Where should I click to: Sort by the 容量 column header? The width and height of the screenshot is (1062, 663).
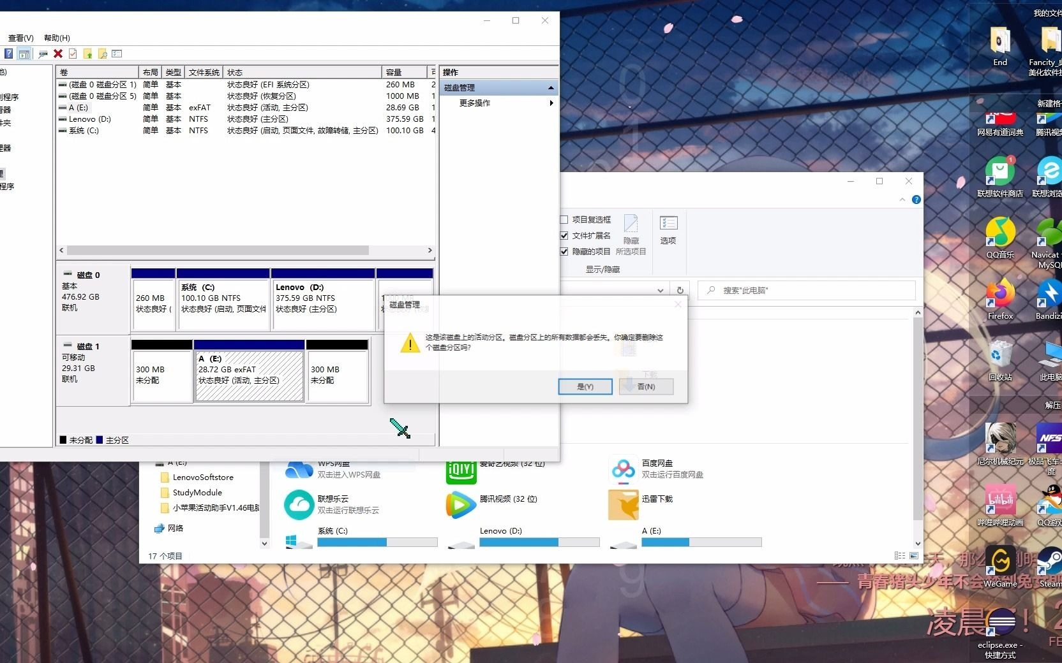405,72
